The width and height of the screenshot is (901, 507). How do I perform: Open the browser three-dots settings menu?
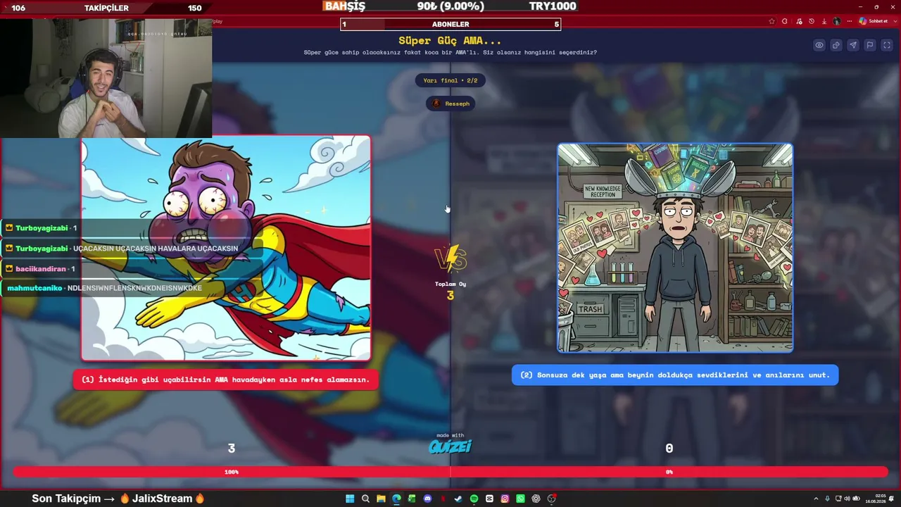coord(849,21)
